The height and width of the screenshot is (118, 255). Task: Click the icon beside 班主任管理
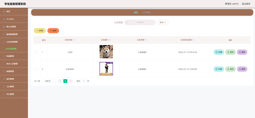point(4,27)
